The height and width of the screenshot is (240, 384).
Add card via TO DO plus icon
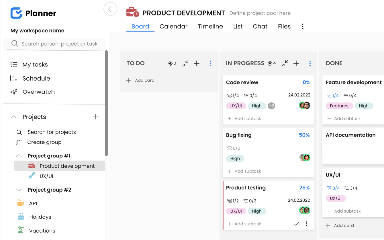point(197,63)
